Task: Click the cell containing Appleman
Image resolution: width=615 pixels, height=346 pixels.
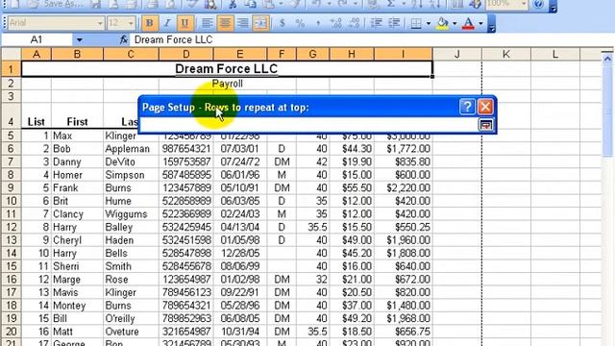Action: 131,149
